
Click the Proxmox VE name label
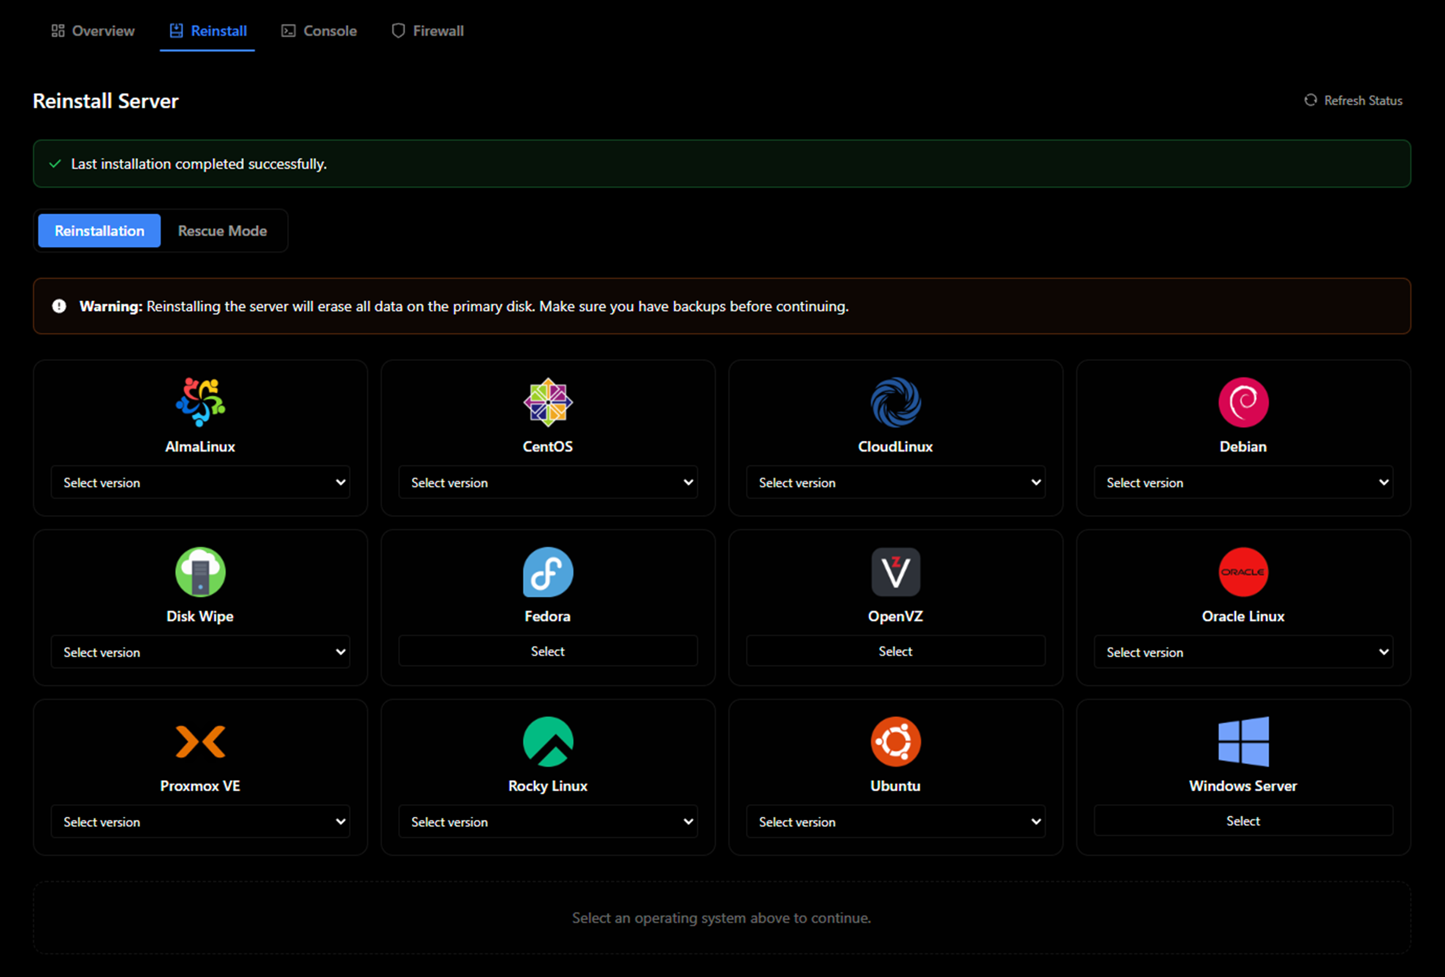pyautogui.click(x=200, y=786)
